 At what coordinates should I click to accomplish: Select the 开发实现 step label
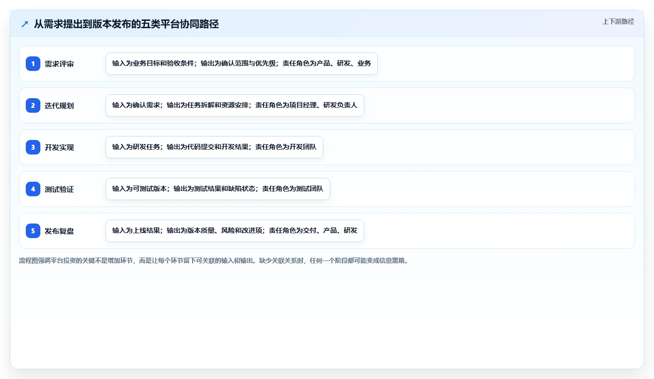coord(59,147)
